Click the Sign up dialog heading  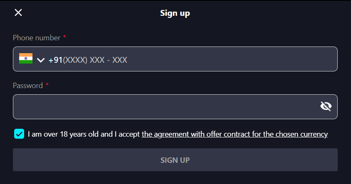(175, 13)
